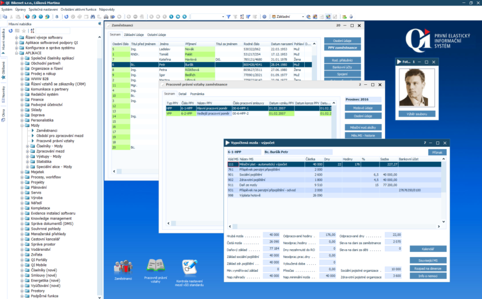This screenshot has width=482, height=299.
Task: Click the Kalendář button
Action: 428,248
